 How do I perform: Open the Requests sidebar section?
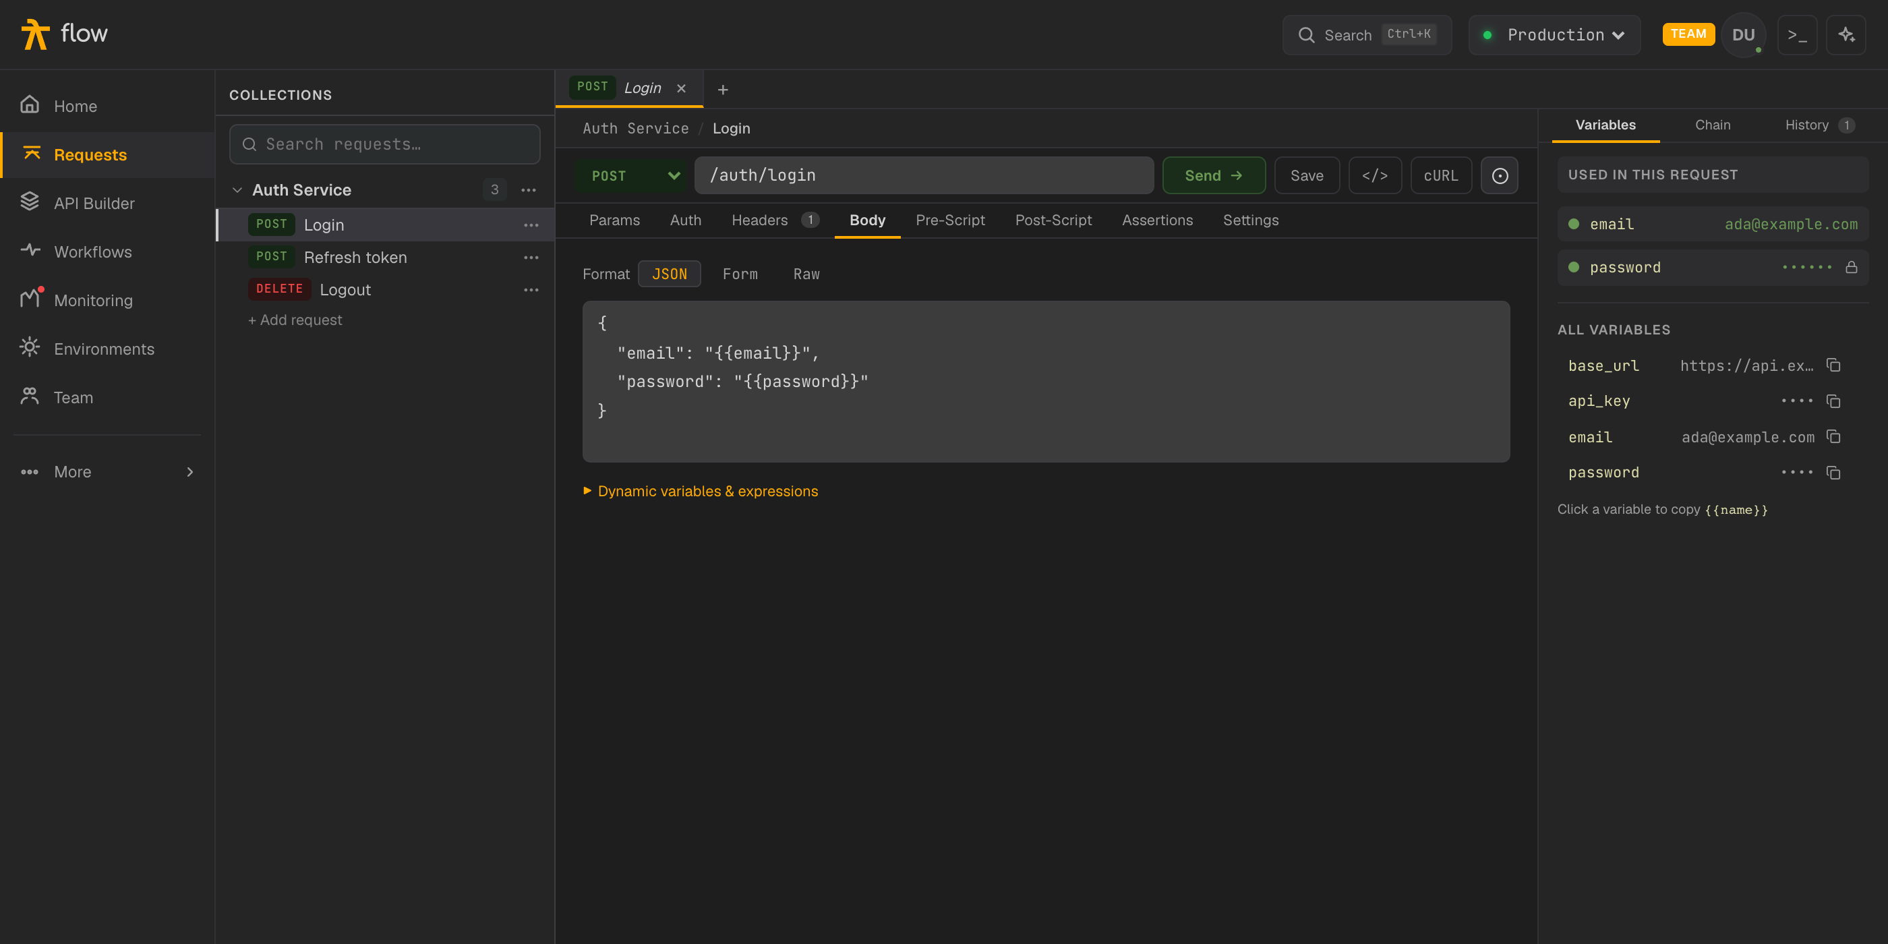[x=107, y=154]
